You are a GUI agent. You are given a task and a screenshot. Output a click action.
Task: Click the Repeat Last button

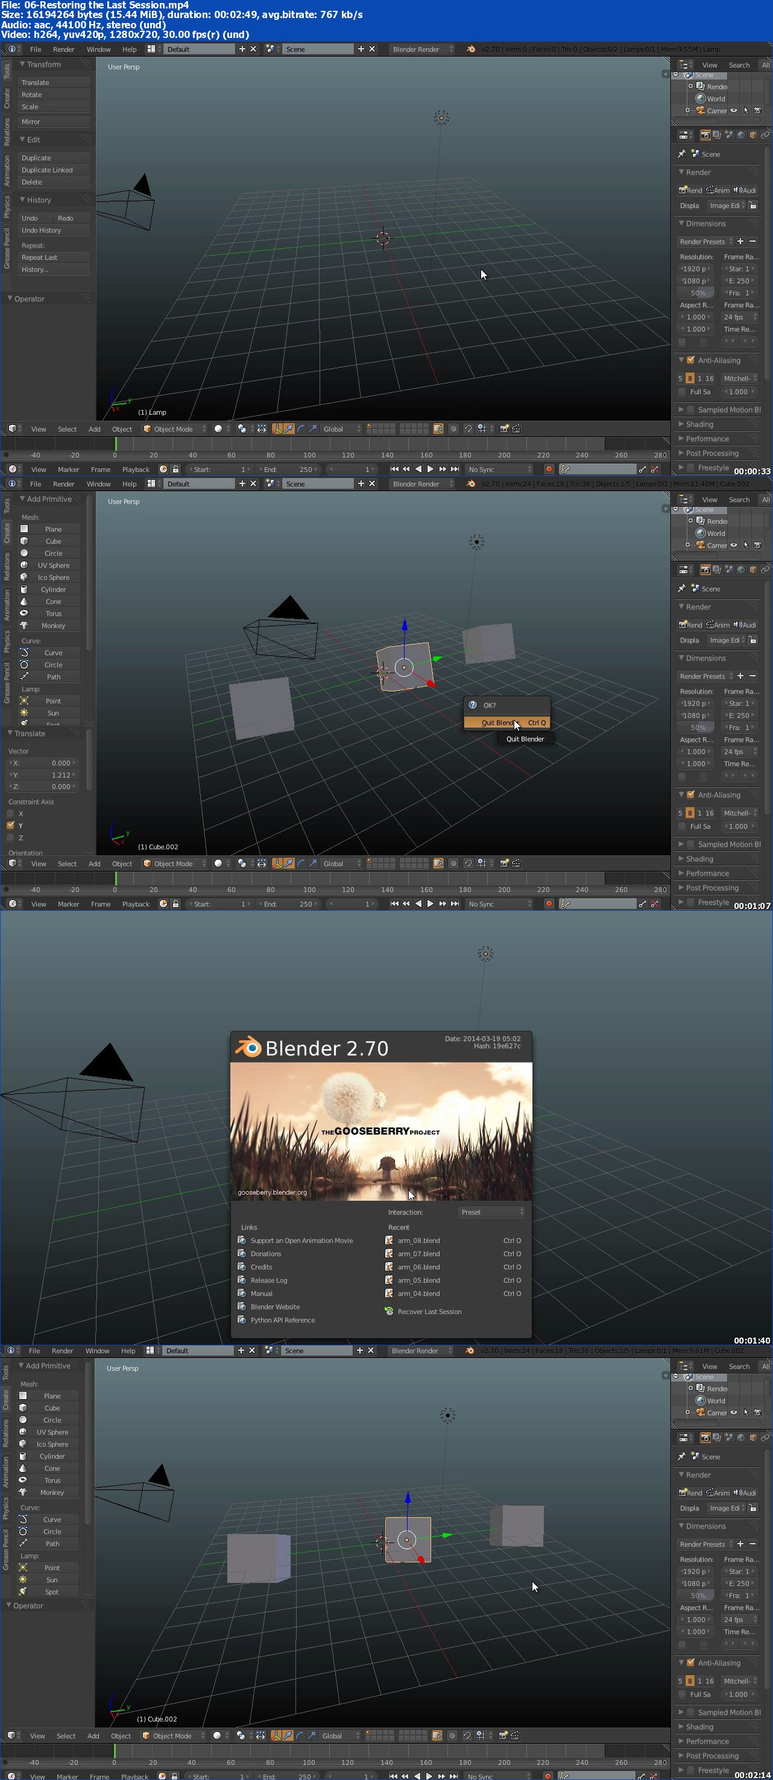(54, 257)
